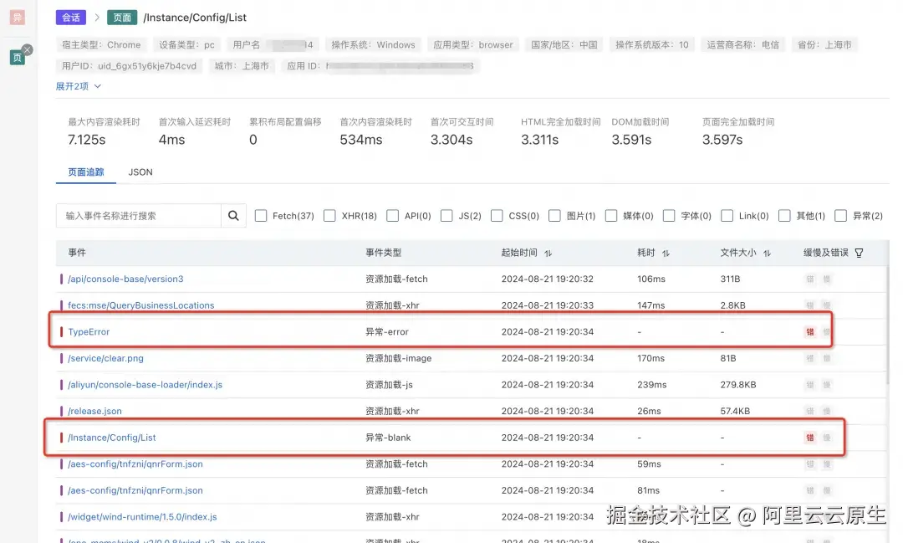Enable the 异常(2) filter checkbox
The image size is (903, 543).
click(x=840, y=215)
